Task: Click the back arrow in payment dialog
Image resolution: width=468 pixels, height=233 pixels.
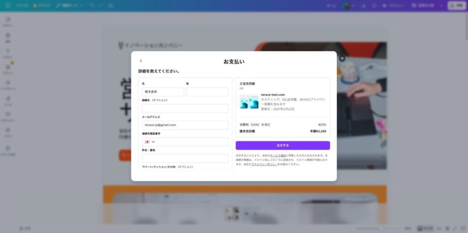Action: pos(141,61)
